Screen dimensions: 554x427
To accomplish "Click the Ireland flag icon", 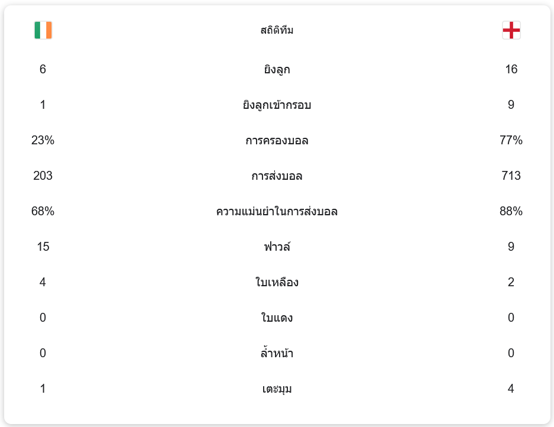I will coord(43,30).
